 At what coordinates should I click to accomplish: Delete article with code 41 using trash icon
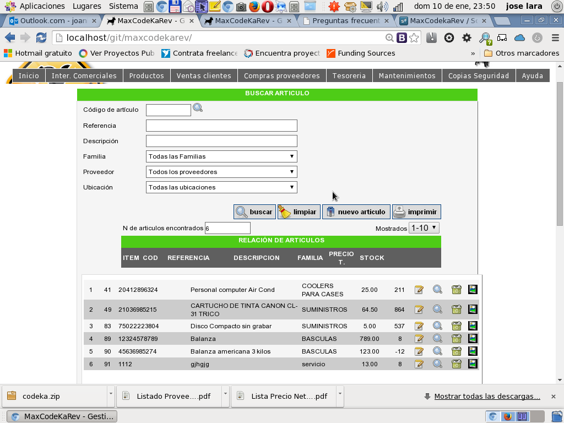(456, 289)
